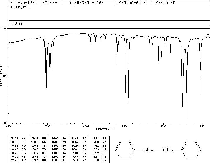Image resolution: width=210 pixels, height=163 pixels.
Task: Click the left benzene ring in structure
Action: point(125,149)
